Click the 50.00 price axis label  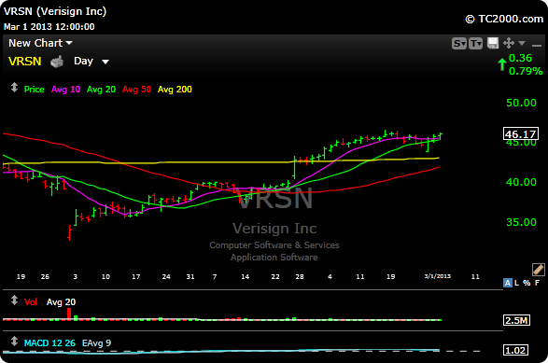tap(521, 103)
